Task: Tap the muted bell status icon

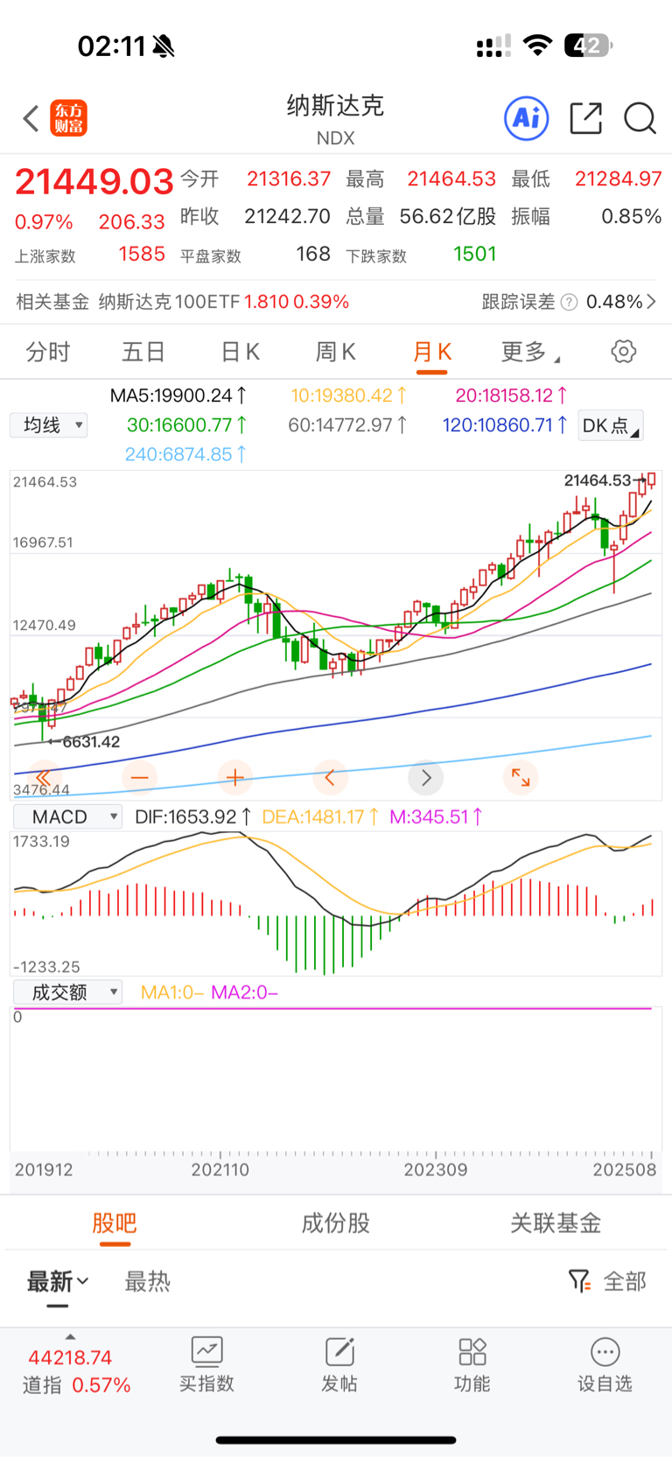Action: pyautogui.click(x=163, y=46)
